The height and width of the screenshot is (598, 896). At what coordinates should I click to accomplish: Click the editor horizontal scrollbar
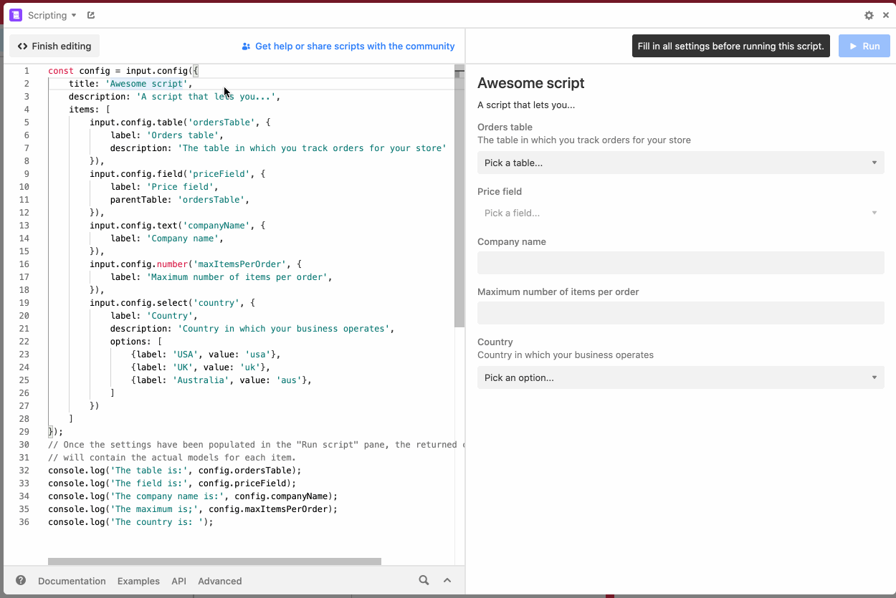[x=214, y=561]
